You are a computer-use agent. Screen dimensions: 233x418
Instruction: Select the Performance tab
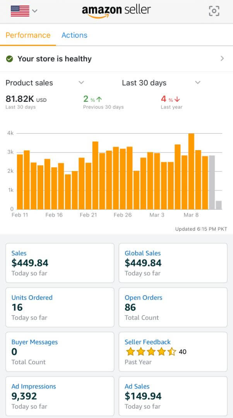28,35
